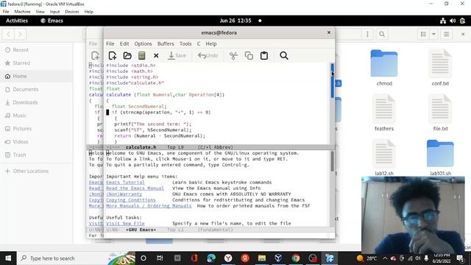The height and width of the screenshot is (265, 471).
Task: Open the Edit menu in Emacs
Action: pos(124,43)
